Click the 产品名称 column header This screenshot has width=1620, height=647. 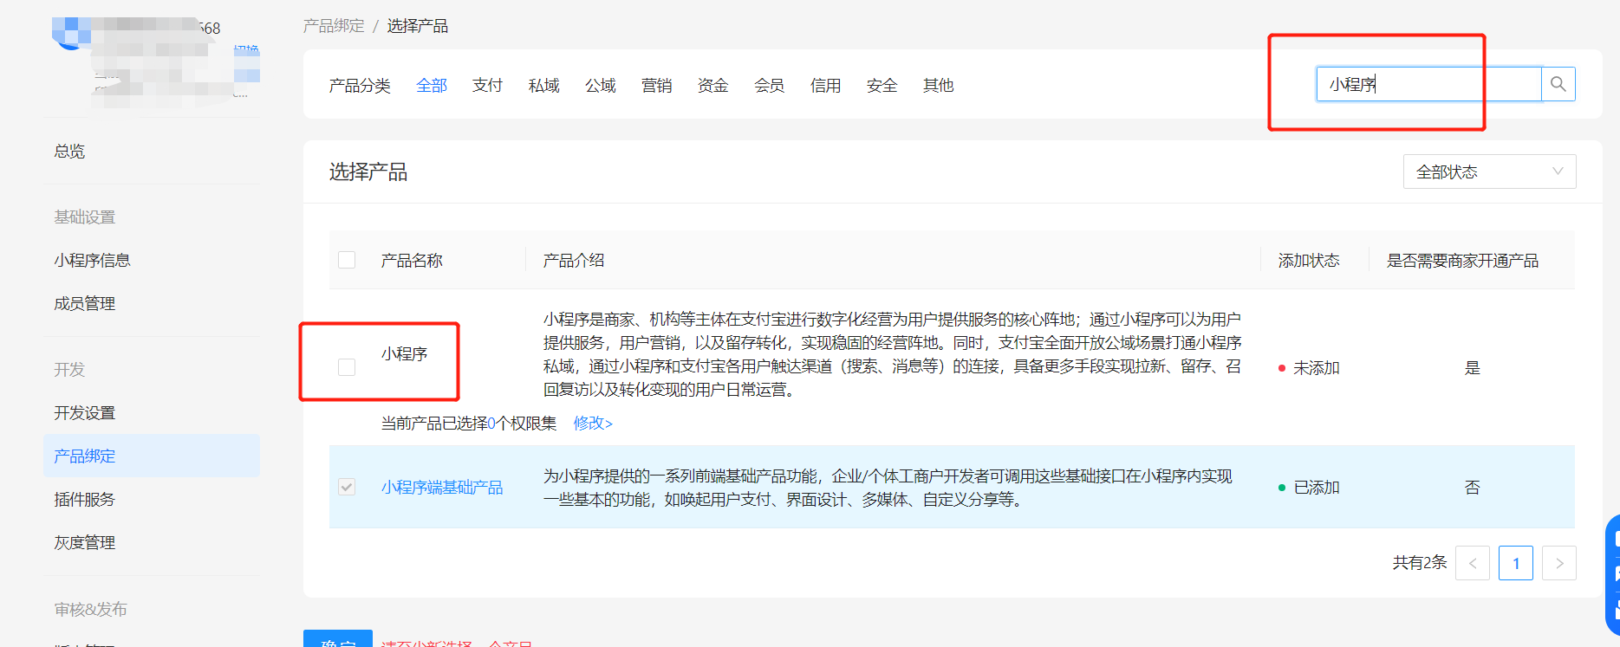click(x=412, y=261)
